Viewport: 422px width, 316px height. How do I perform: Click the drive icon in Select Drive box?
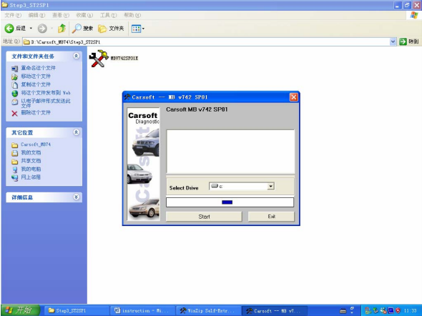[x=215, y=186]
